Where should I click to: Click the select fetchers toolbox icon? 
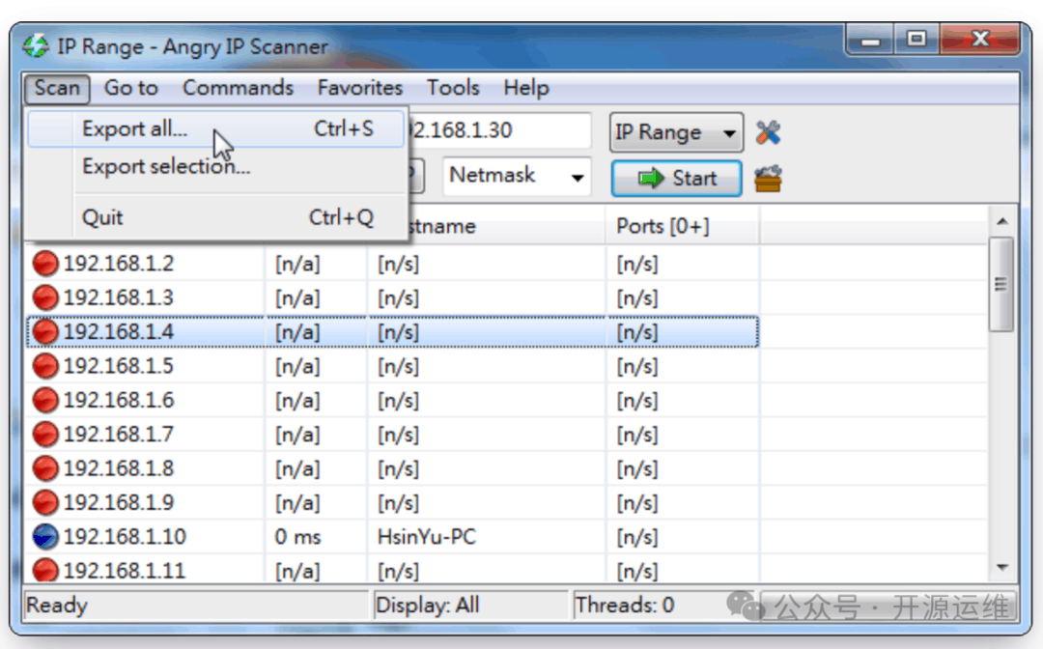point(768,179)
